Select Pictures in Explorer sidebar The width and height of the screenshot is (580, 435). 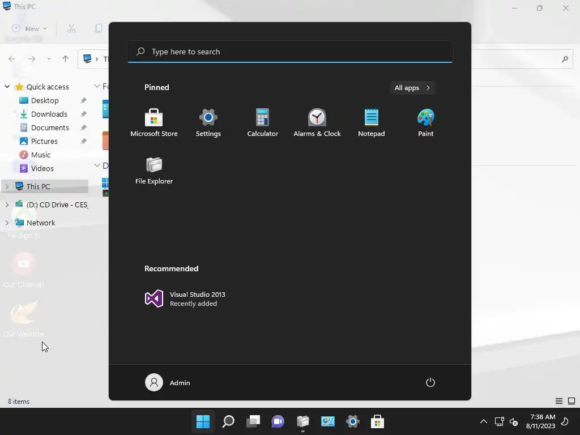44,141
